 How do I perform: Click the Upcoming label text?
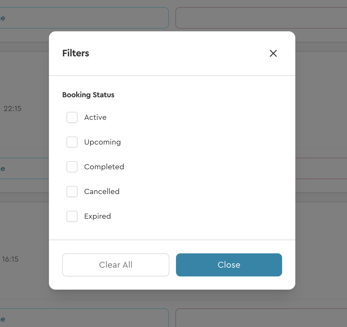coord(102,142)
